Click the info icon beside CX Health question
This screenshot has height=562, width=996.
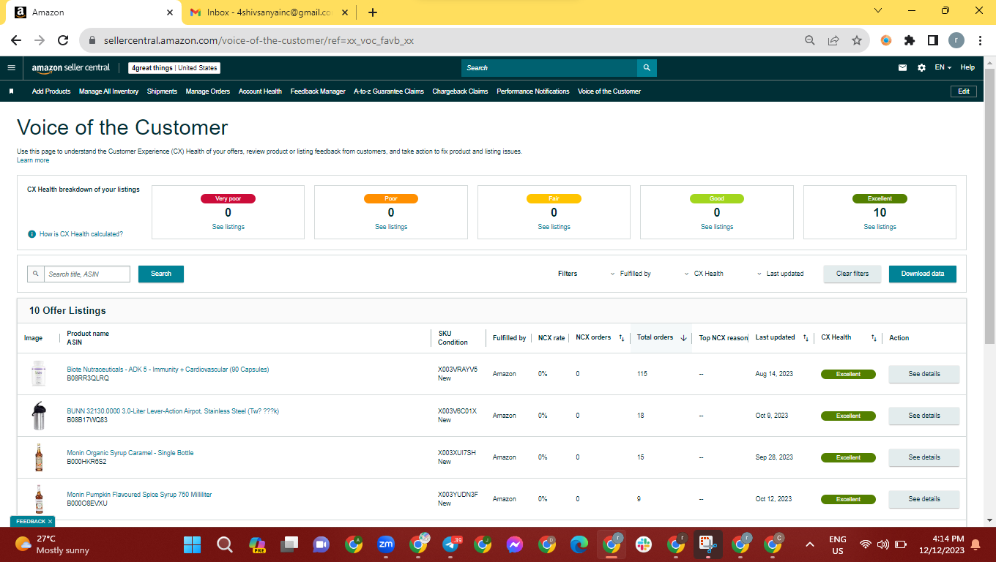31,234
